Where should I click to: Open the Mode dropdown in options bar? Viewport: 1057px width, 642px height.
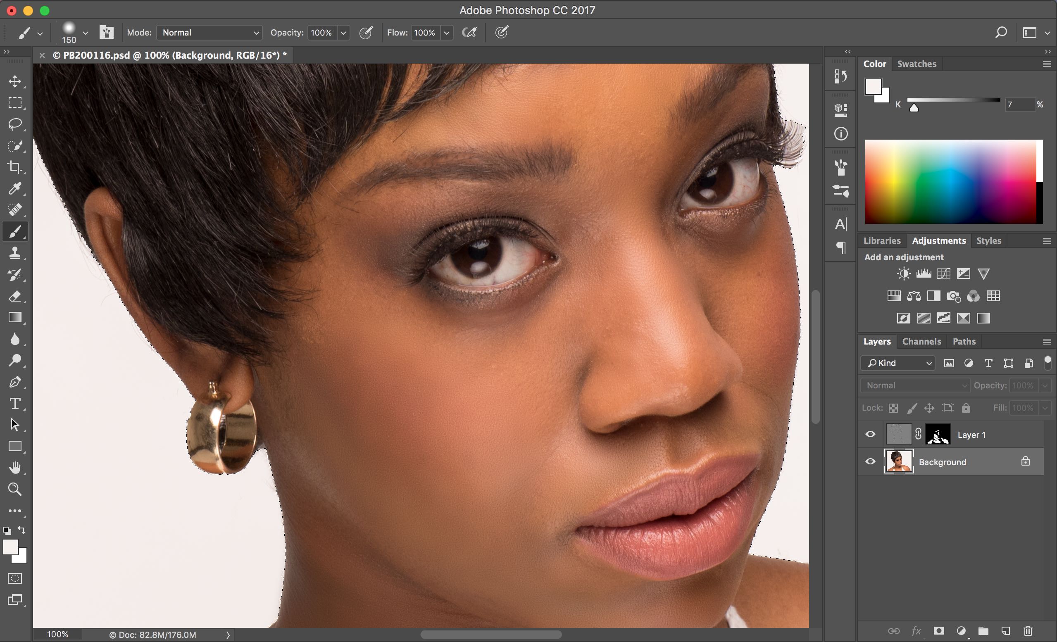(x=209, y=32)
